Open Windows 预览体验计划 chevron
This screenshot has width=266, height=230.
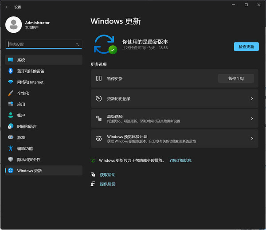click(x=252, y=139)
